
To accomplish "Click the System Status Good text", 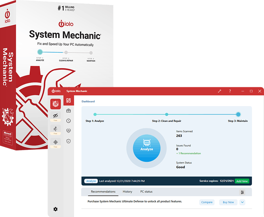I will [x=181, y=167].
